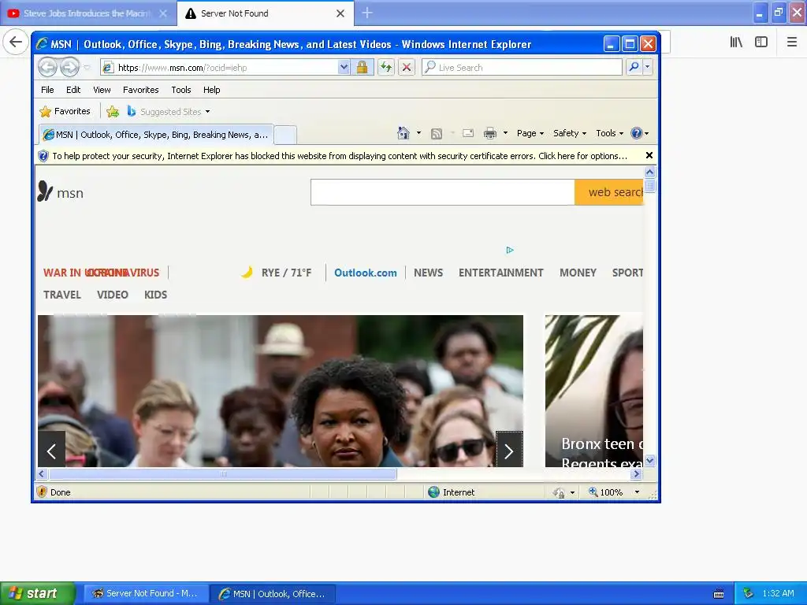
Task: Open the NEWS section link
Action: point(428,273)
